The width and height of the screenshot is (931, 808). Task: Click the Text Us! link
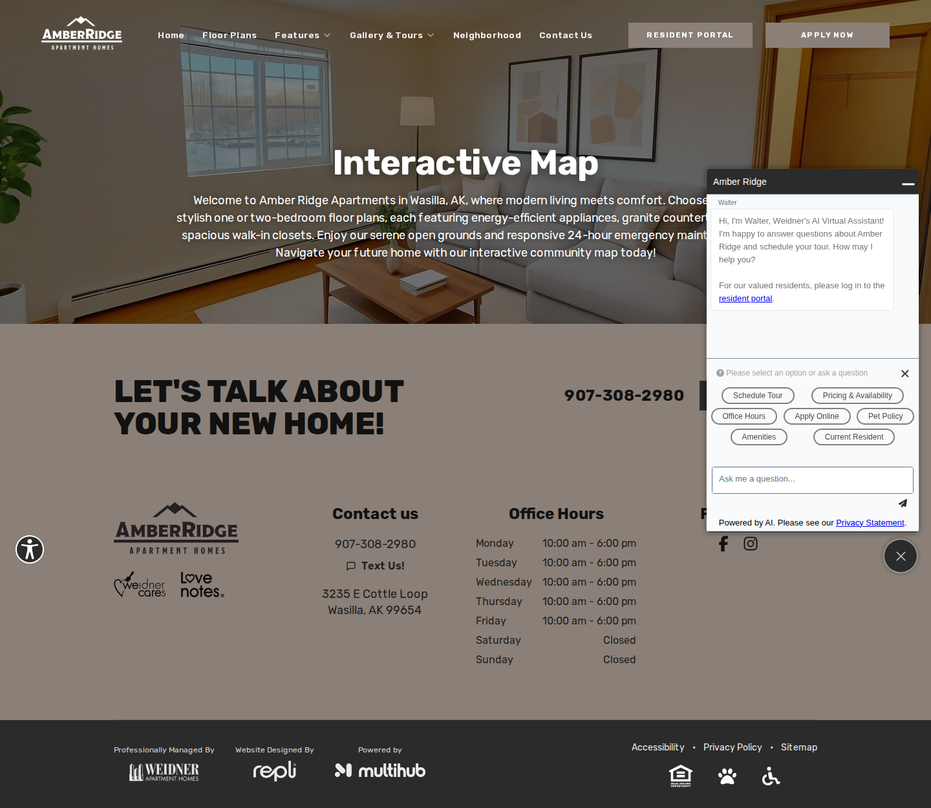coord(376,566)
